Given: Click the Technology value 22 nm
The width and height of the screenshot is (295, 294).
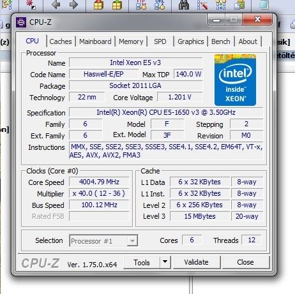Looking at the screenshot, I should (87, 97).
